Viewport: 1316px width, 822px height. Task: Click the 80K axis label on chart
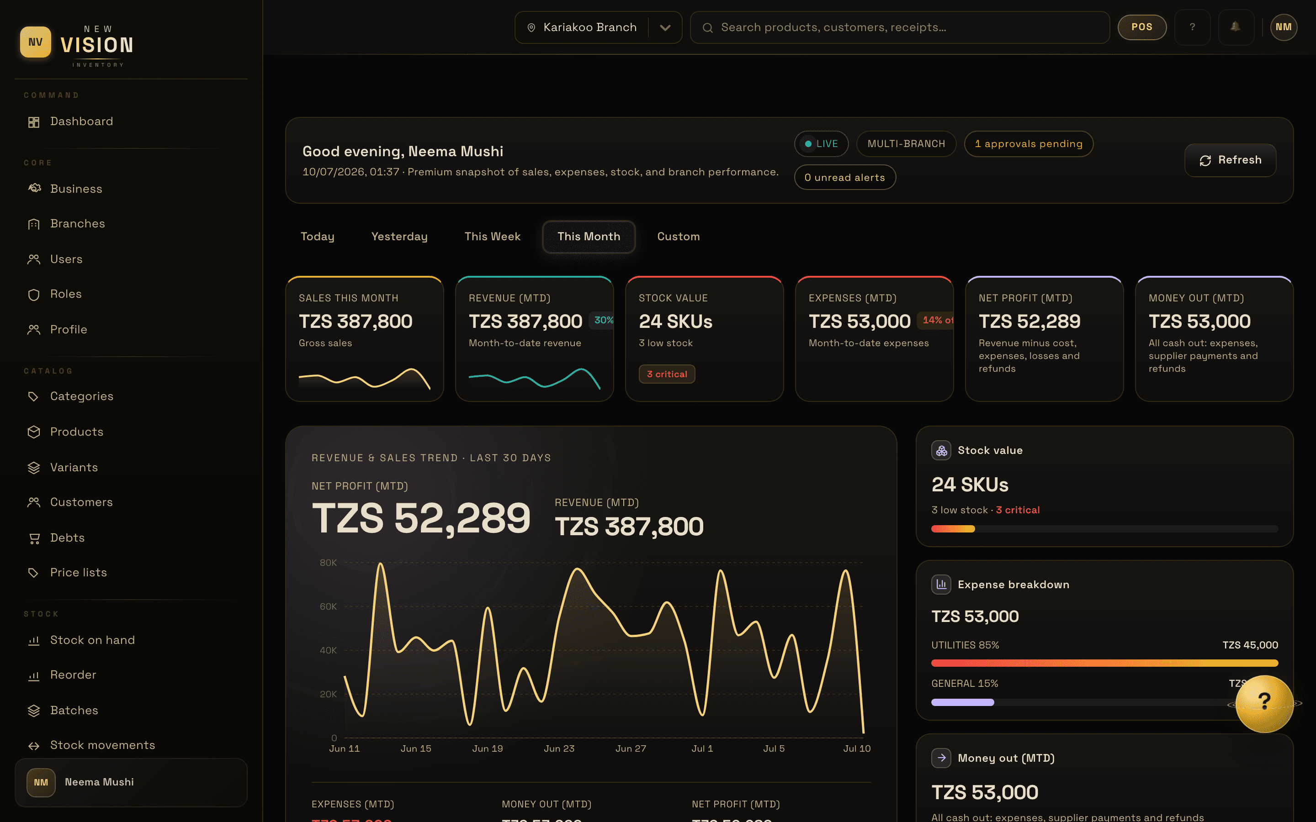pyautogui.click(x=328, y=563)
